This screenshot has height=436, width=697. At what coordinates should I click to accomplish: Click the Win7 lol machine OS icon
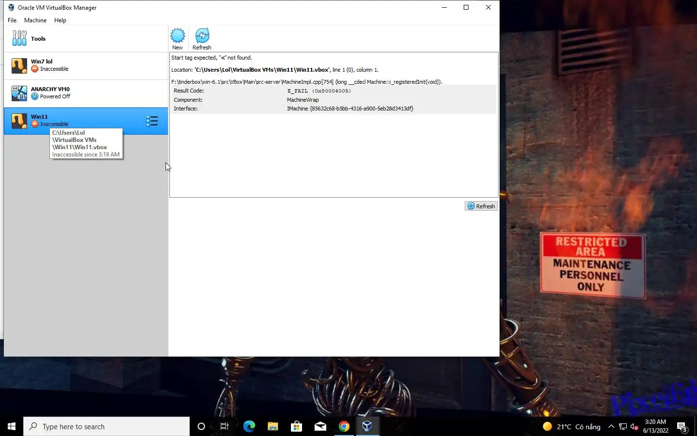(19, 66)
